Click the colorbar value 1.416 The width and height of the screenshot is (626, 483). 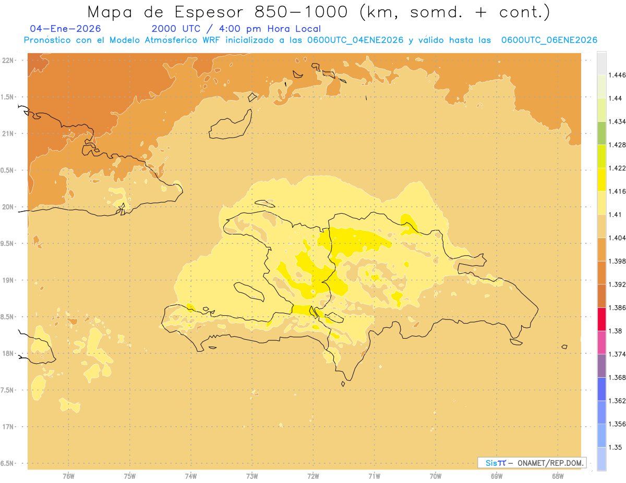(x=617, y=191)
